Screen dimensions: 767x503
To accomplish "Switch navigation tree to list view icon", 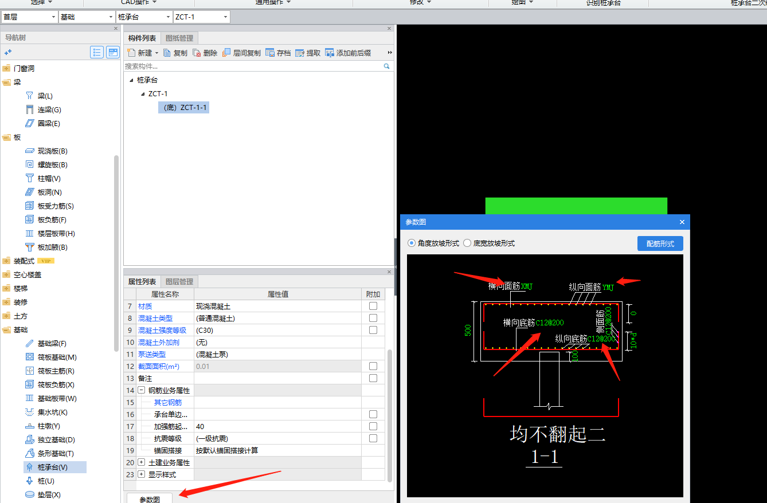I will tap(97, 52).
